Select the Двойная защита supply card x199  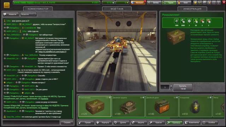pyautogui.click(x=128, y=106)
